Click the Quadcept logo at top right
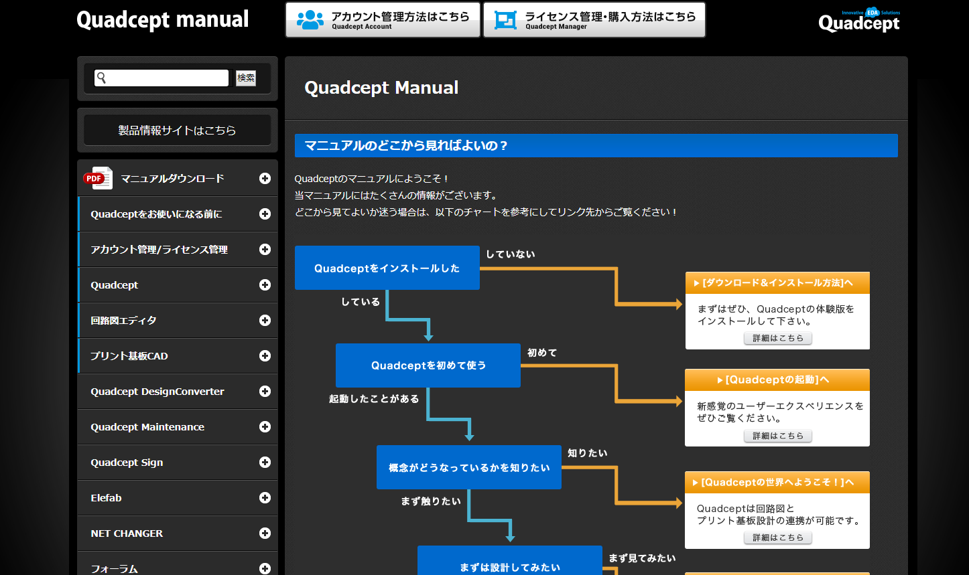This screenshot has height=575, width=969. click(x=860, y=23)
